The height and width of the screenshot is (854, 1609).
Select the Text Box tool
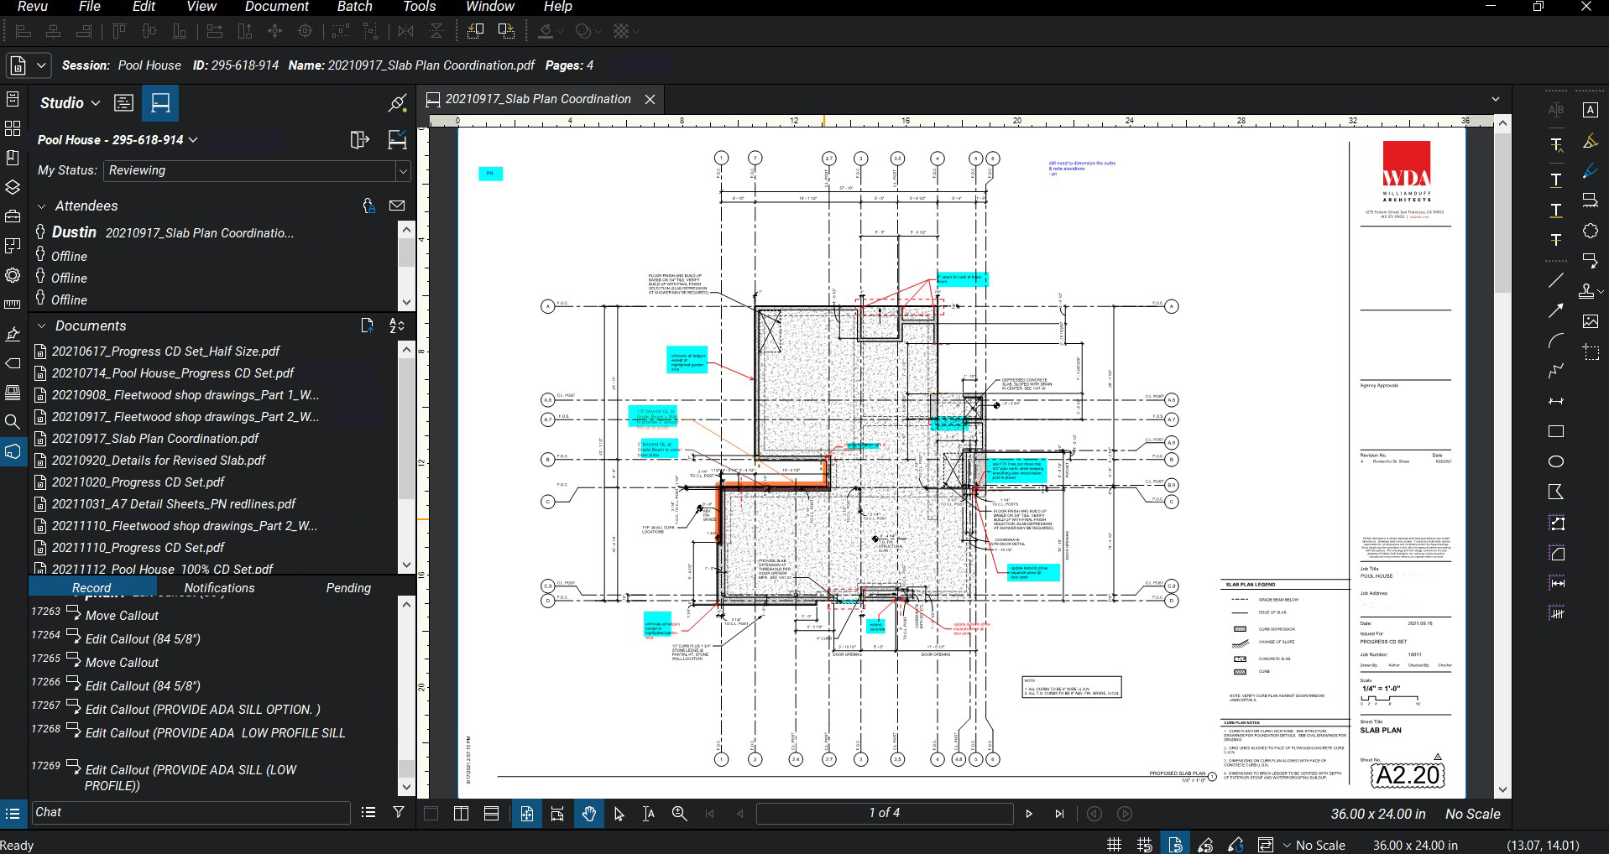tap(1590, 110)
